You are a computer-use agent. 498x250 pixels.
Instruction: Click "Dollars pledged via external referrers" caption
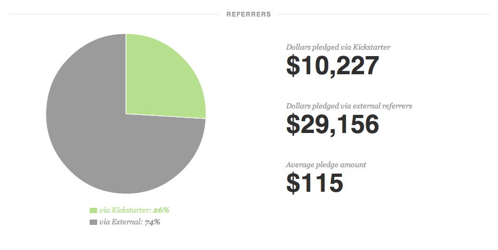tap(349, 106)
